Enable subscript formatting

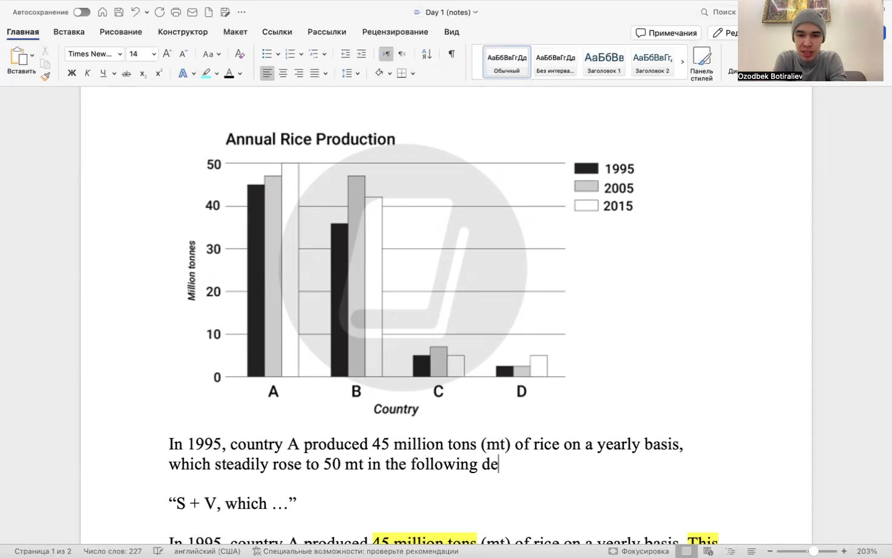(143, 73)
